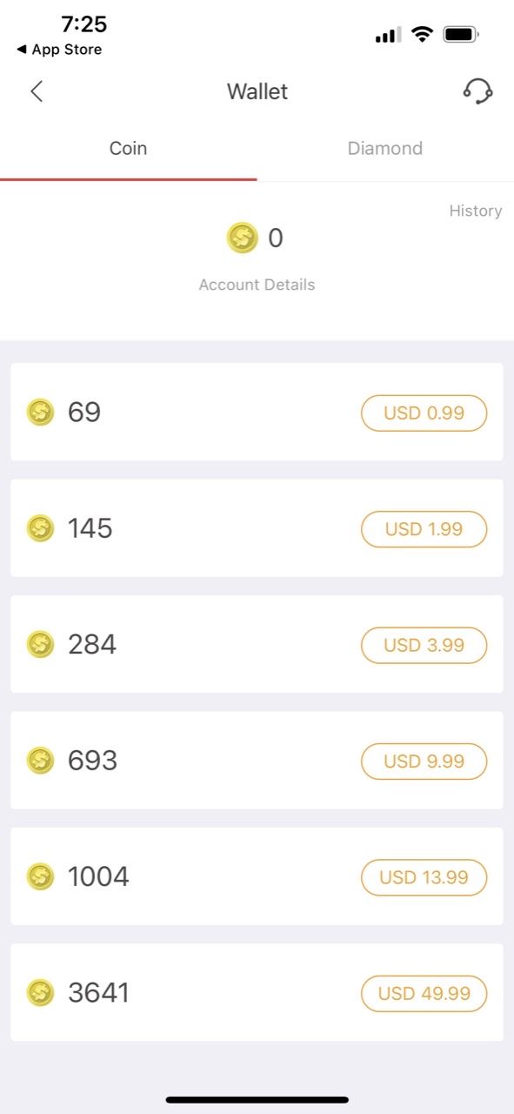
Task: Select the USD 13.99 purchase button
Action: (x=424, y=877)
